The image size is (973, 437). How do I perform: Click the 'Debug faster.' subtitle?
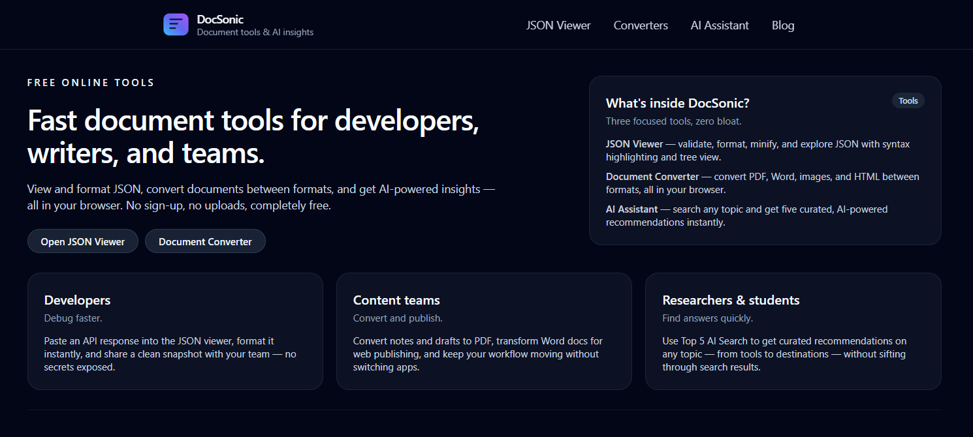(x=73, y=318)
